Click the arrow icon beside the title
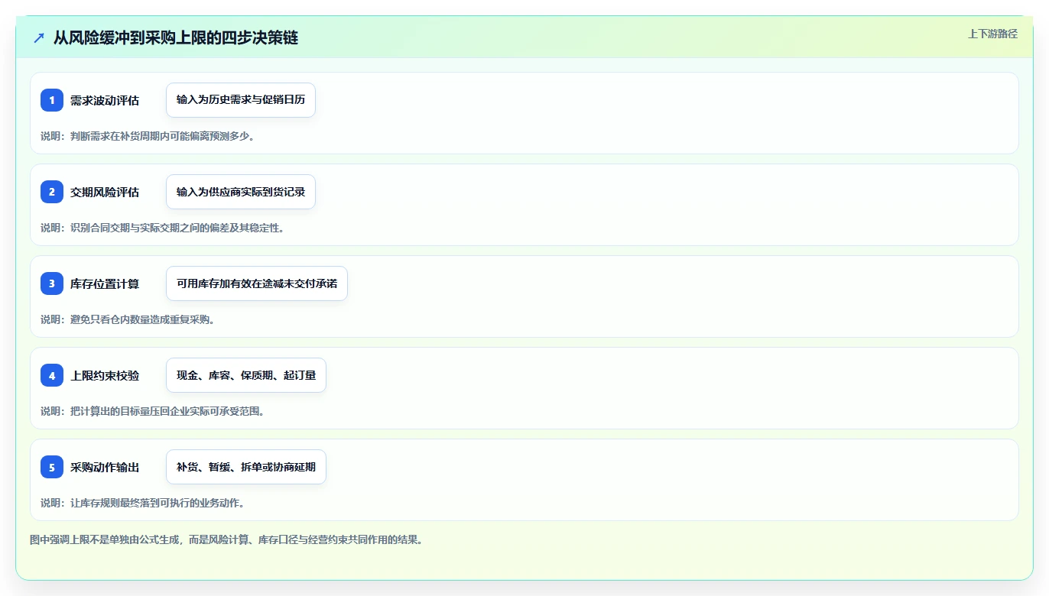Screen dimensions: 1049x596 pyautogui.click(x=39, y=37)
